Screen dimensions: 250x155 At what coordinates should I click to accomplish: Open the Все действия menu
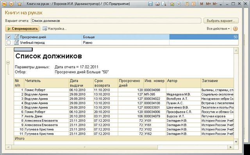[x=218, y=29]
